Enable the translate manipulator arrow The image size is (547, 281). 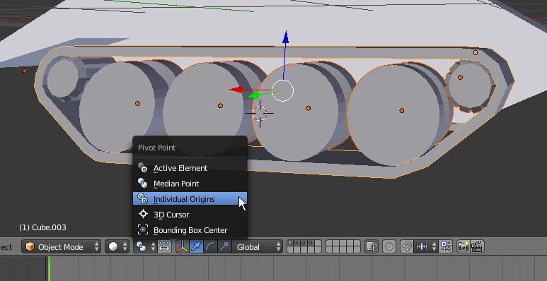pyautogui.click(x=197, y=247)
